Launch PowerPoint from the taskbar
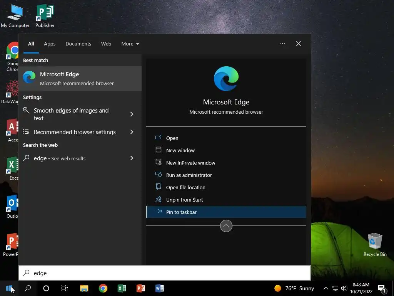The image size is (394, 296). [x=141, y=288]
